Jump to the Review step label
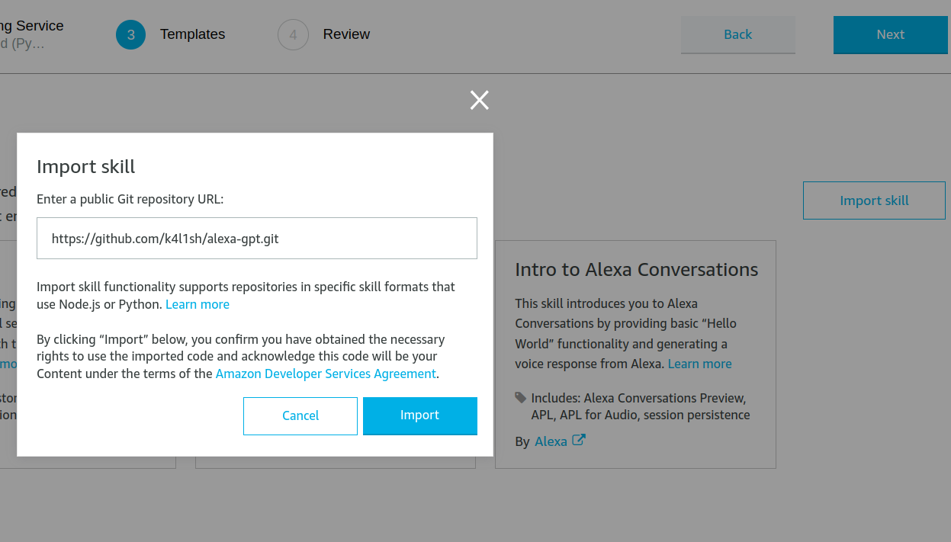 tap(346, 34)
